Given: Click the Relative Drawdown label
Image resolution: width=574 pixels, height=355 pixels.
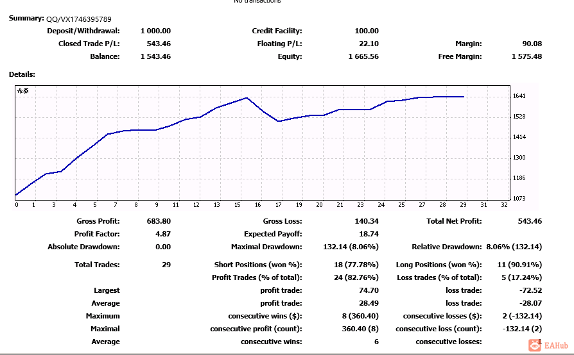Looking at the screenshot, I should tap(447, 247).
